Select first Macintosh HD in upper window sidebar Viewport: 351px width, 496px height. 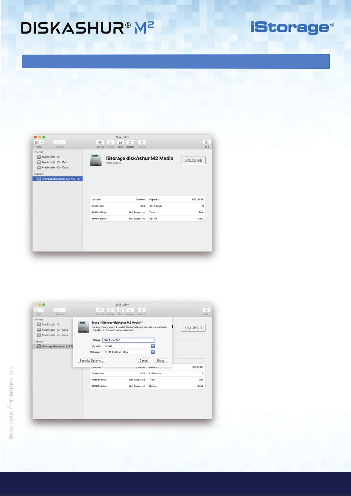tap(51, 157)
